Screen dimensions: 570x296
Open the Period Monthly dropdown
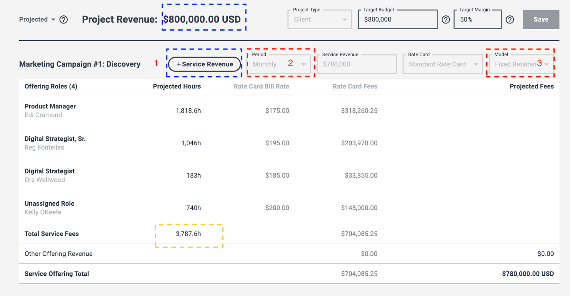(279, 64)
